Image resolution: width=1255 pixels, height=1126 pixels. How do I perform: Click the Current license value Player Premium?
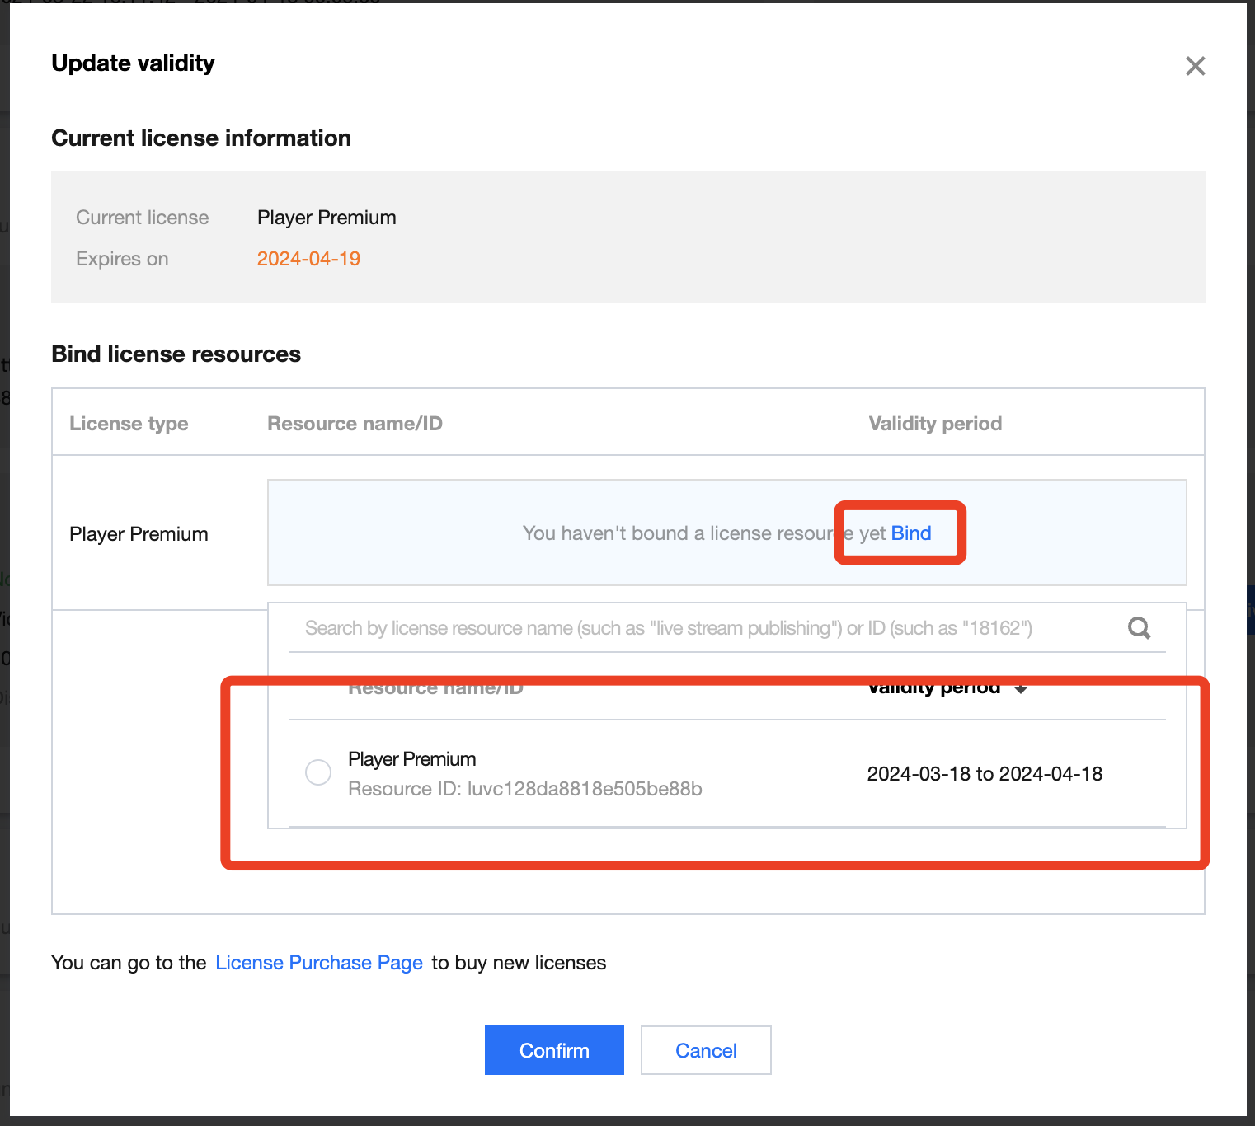[327, 218]
